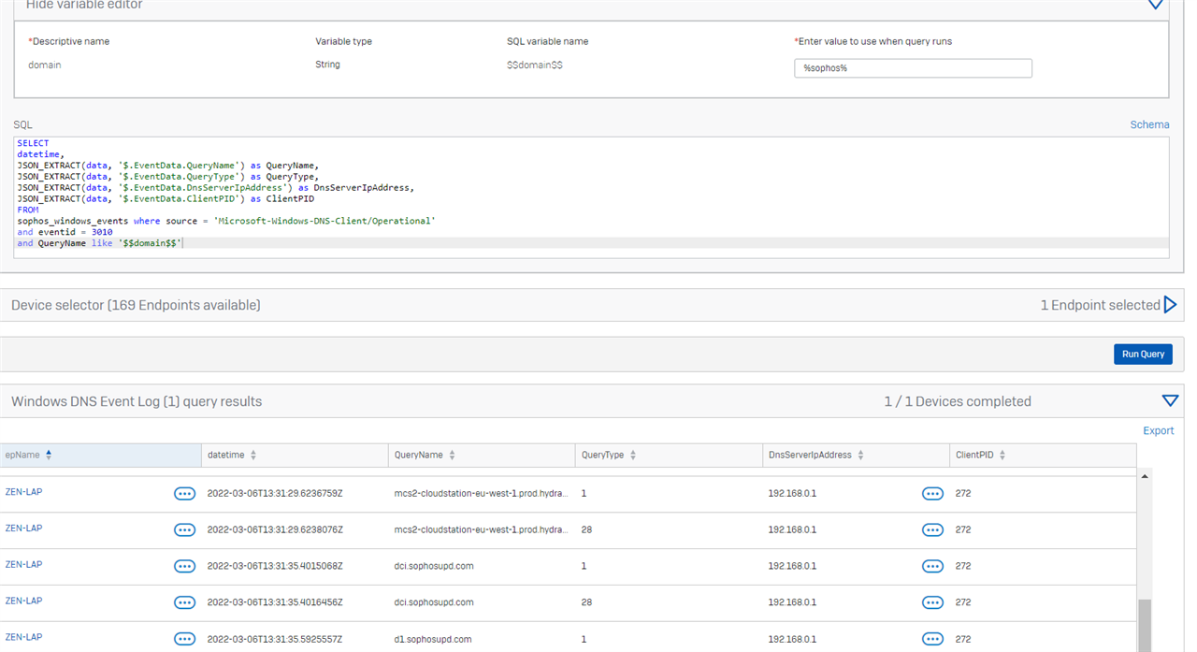This screenshot has height=652, width=1197.
Task: Open actions menu for first ZEN-LAP row
Action: (x=184, y=493)
